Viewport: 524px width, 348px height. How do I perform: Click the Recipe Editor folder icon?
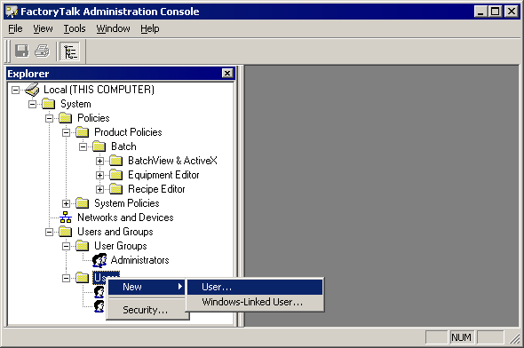click(x=116, y=189)
